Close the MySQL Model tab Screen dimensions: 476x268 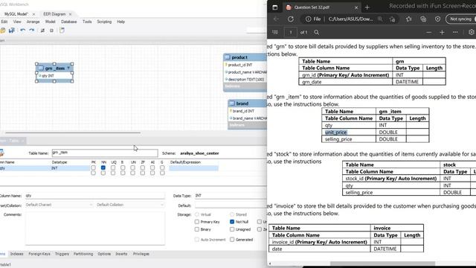pos(33,14)
